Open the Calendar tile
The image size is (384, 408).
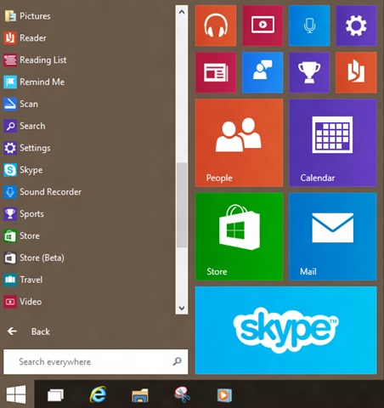[333, 143]
